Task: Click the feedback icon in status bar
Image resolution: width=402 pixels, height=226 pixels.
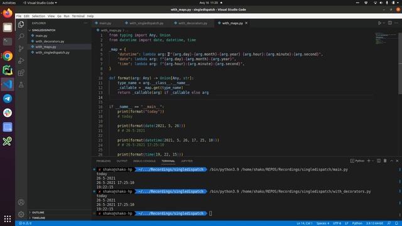Action: 389,223
